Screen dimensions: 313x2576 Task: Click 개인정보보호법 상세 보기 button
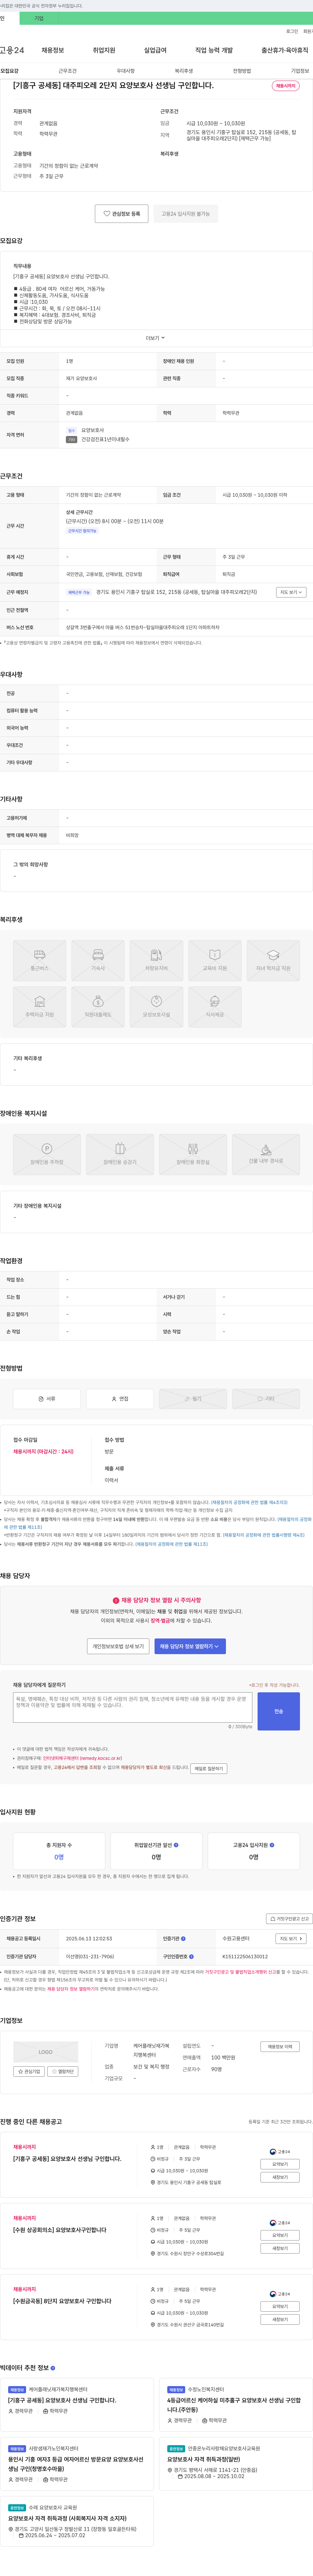pos(118,1646)
